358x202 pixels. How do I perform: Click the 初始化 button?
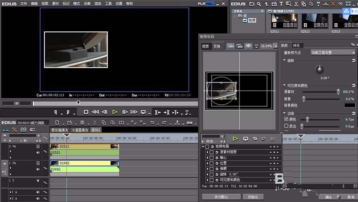(253, 197)
